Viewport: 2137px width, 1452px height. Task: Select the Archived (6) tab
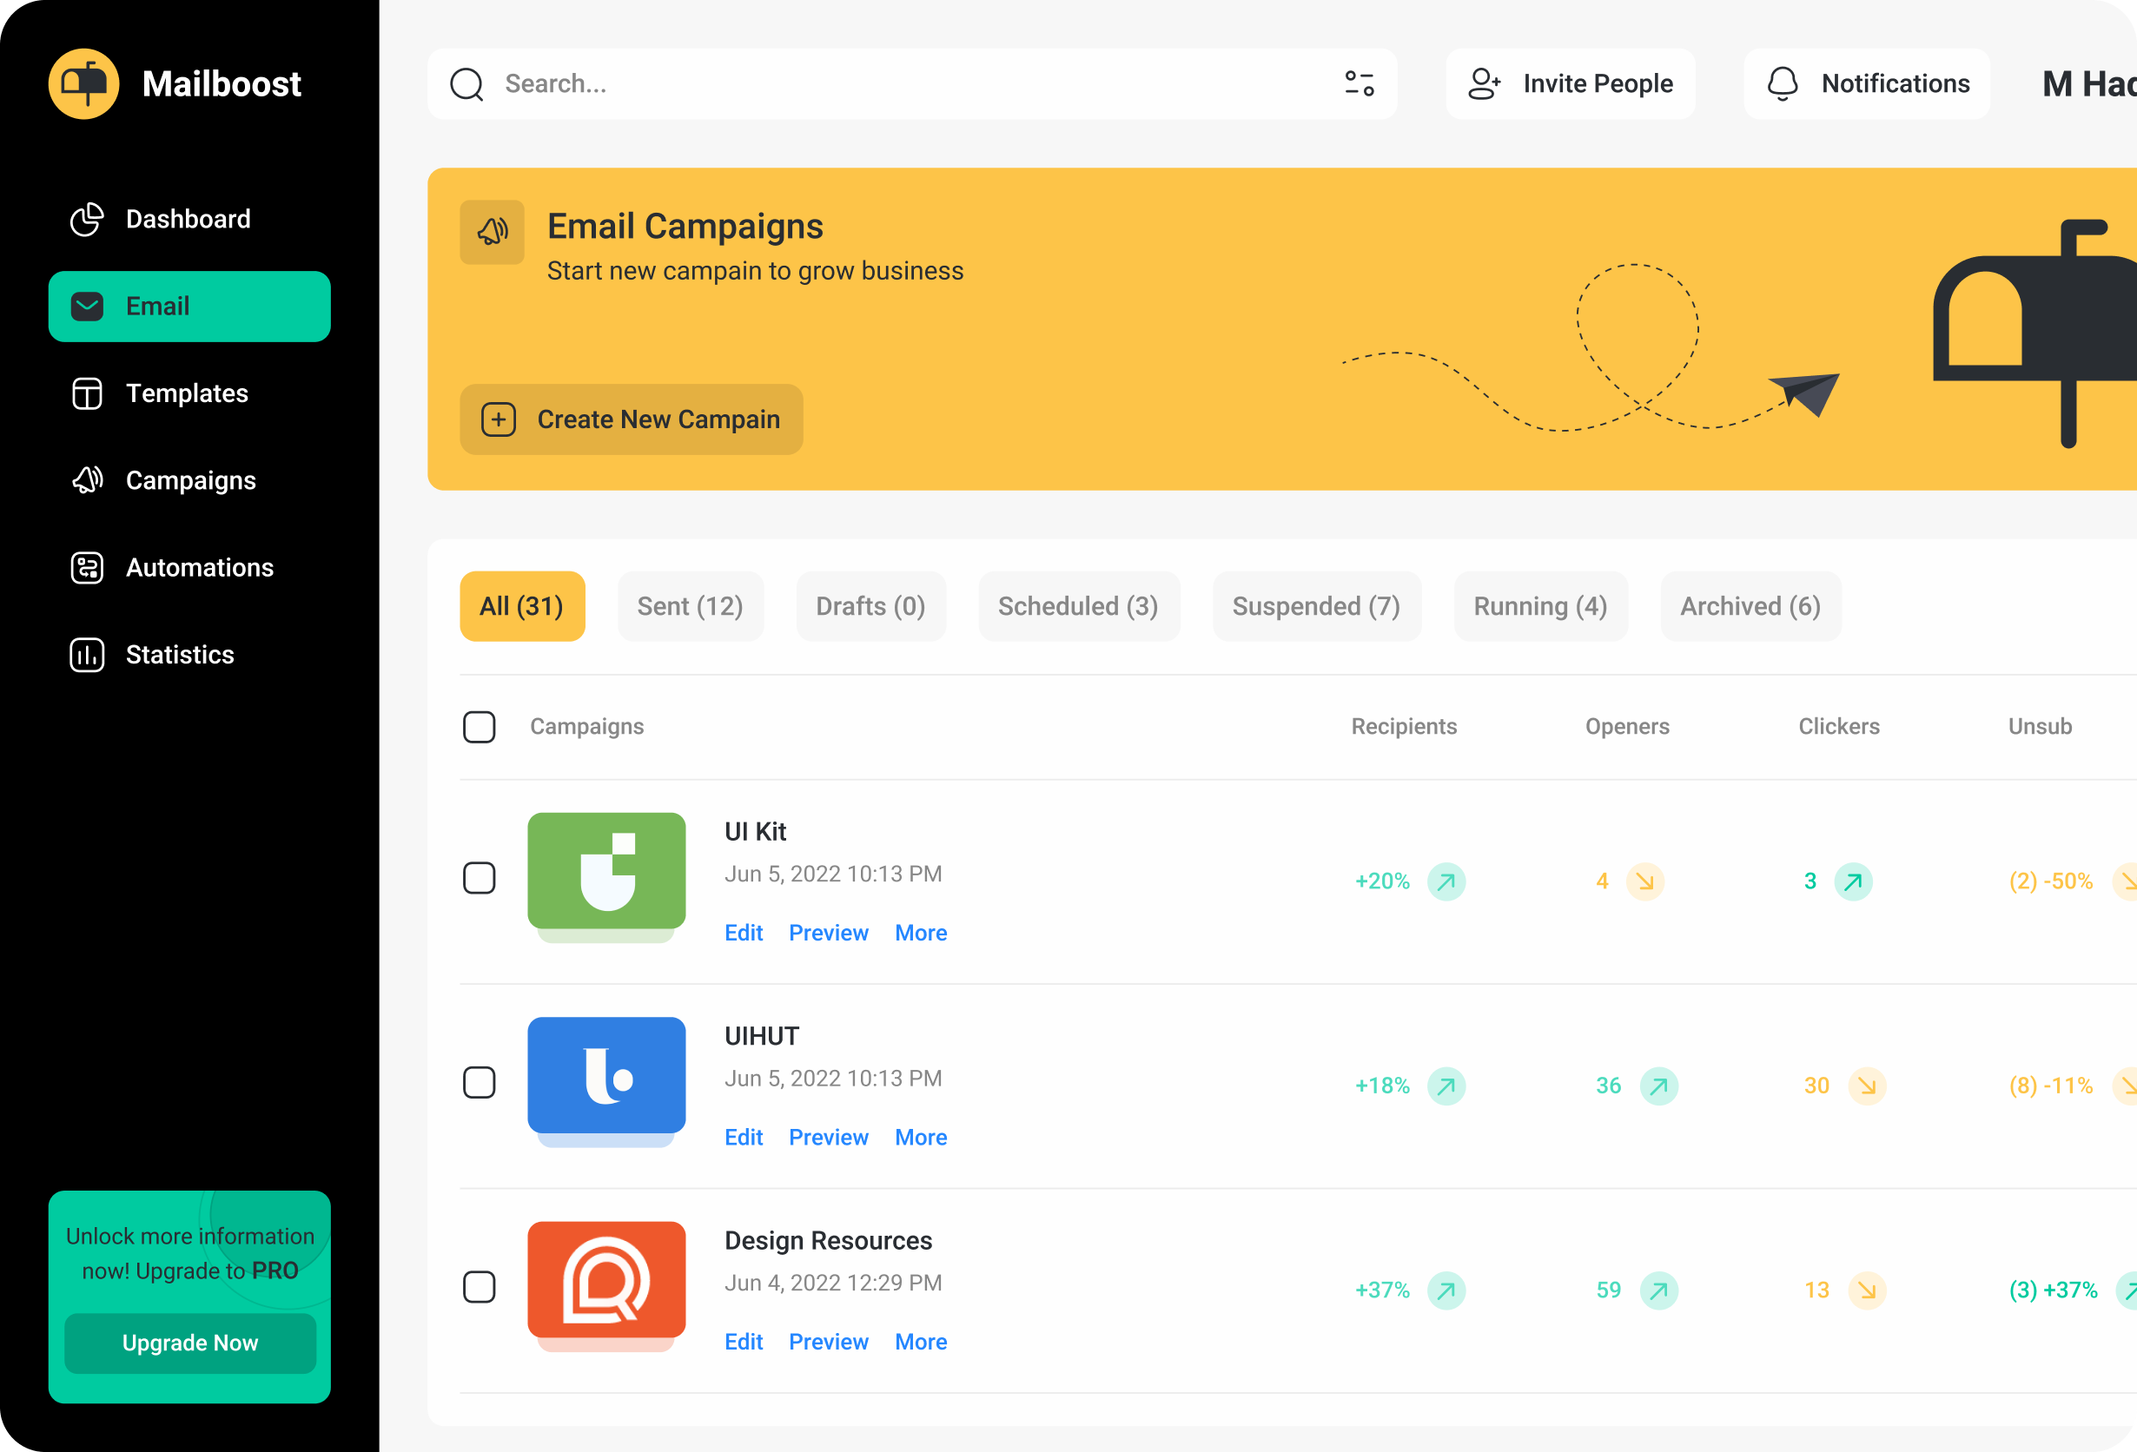[1750, 606]
